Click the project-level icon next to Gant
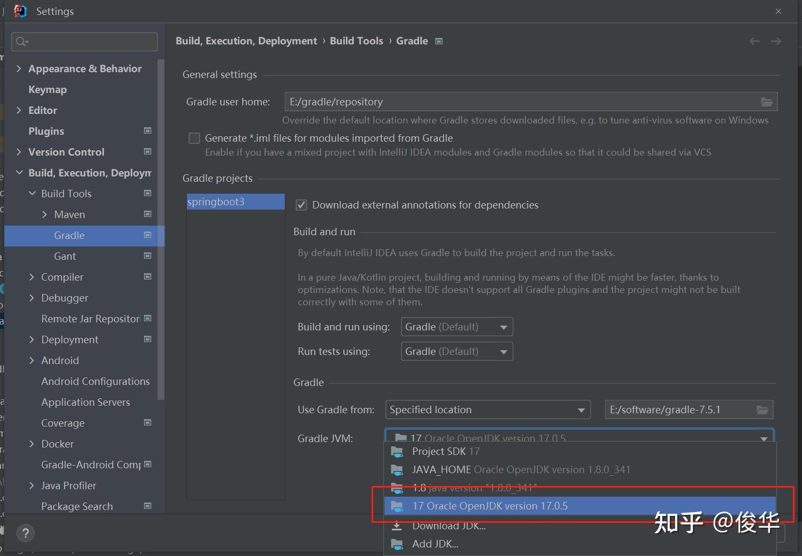This screenshot has height=556, width=802. tap(148, 256)
